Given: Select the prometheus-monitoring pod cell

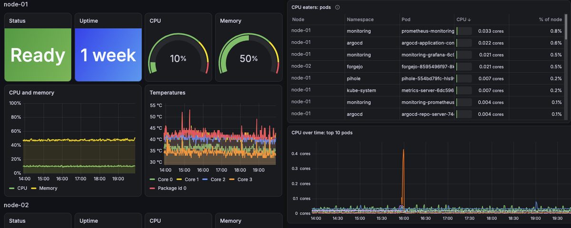Looking at the screenshot, I should 427,31.
